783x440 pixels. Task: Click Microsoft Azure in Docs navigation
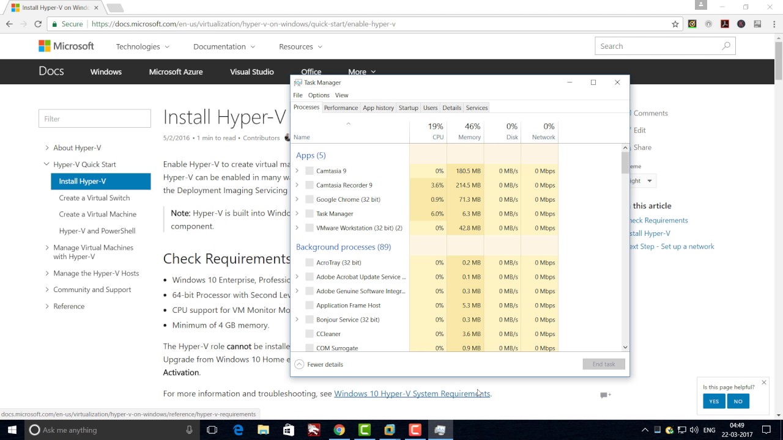click(x=176, y=71)
